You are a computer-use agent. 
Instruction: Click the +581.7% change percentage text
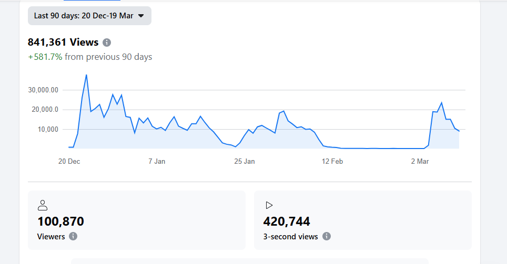point(45,57)
